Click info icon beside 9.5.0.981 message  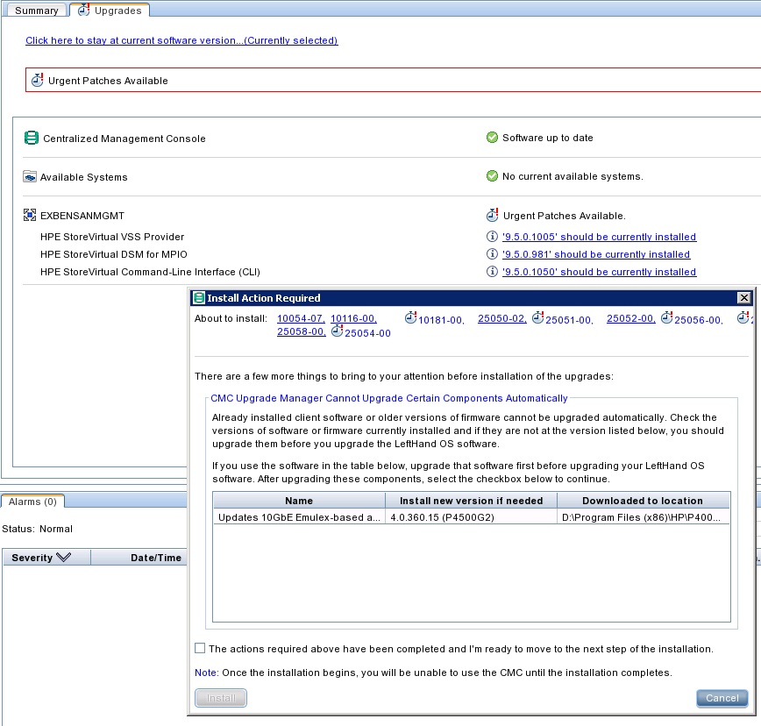pyautogui.click(x=492, y=253)
